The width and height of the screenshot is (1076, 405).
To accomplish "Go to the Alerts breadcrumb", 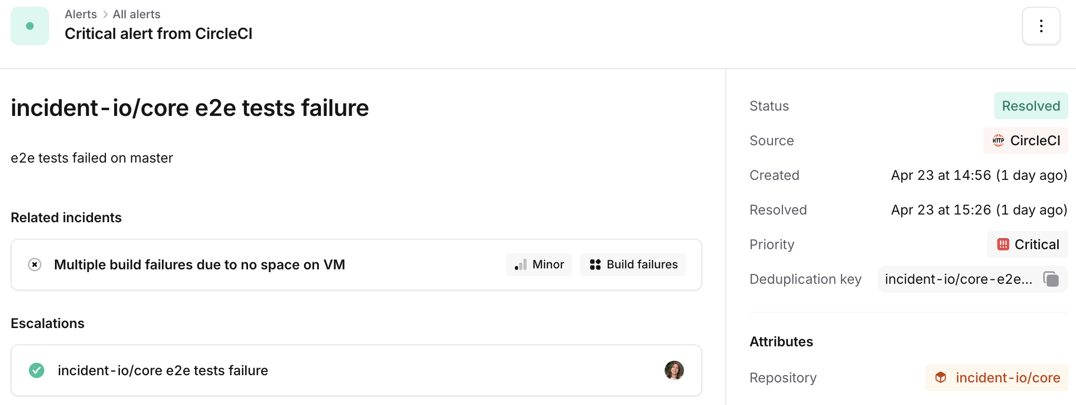I will [x=80, y=14].
